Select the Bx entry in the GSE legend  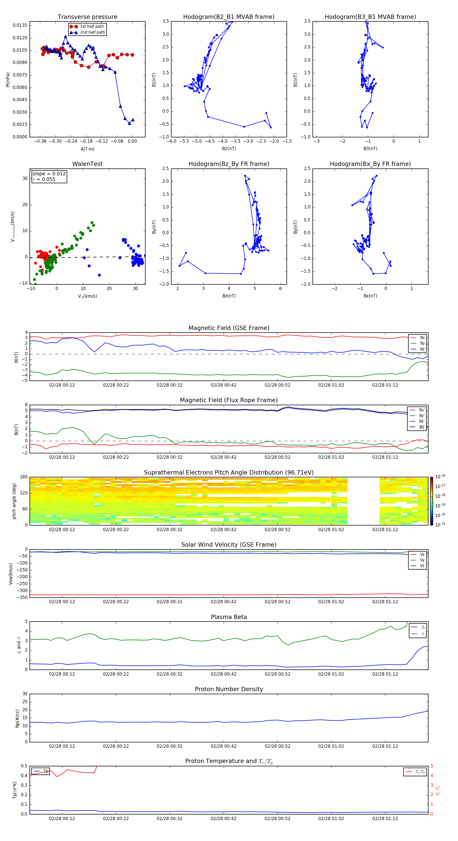coord(418,338)
